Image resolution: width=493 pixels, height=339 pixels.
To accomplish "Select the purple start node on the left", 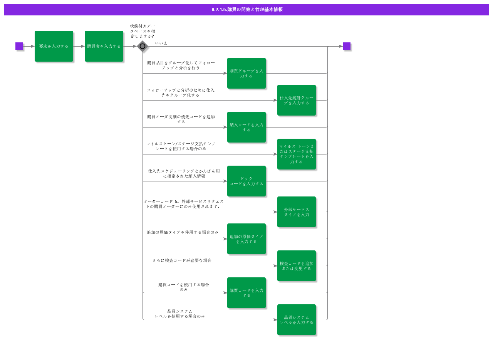I will point(19,46).
